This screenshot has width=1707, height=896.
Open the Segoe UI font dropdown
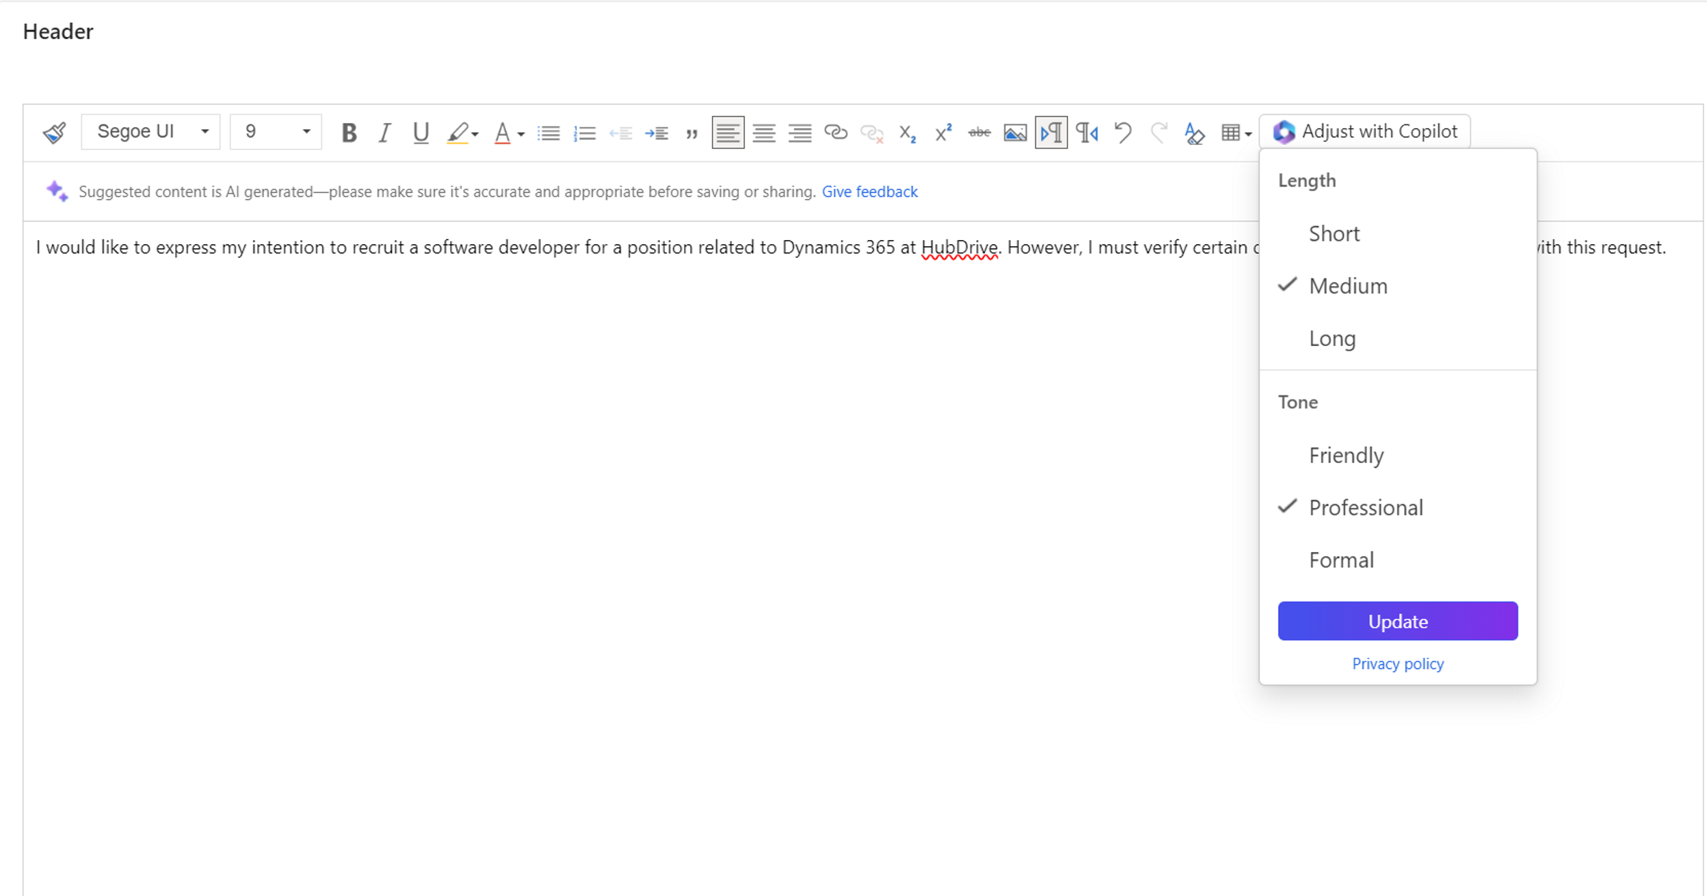(150, 131)
